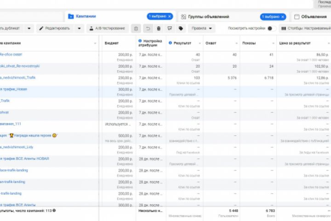Click the total impressions 6 783

(x=270, y=210)
